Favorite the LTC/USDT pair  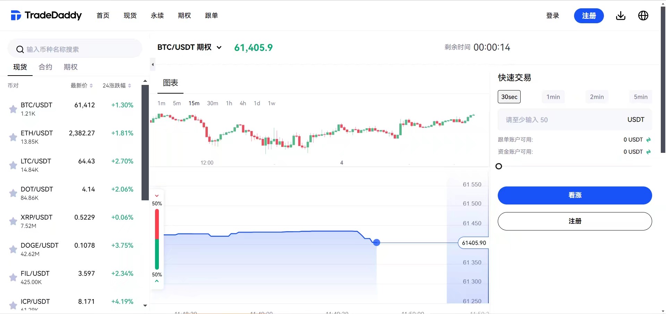[x=13, y=165]
